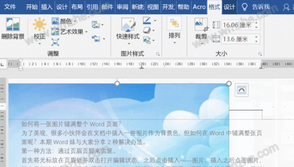
Task: Switch to the Developer (开发) tab
Action: point(168,7)
